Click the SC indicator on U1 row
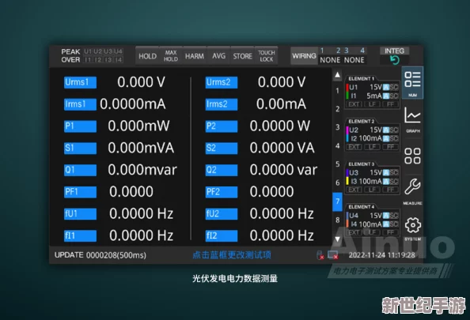This screenshot has width=470, height=320. (x=394, y=88)
